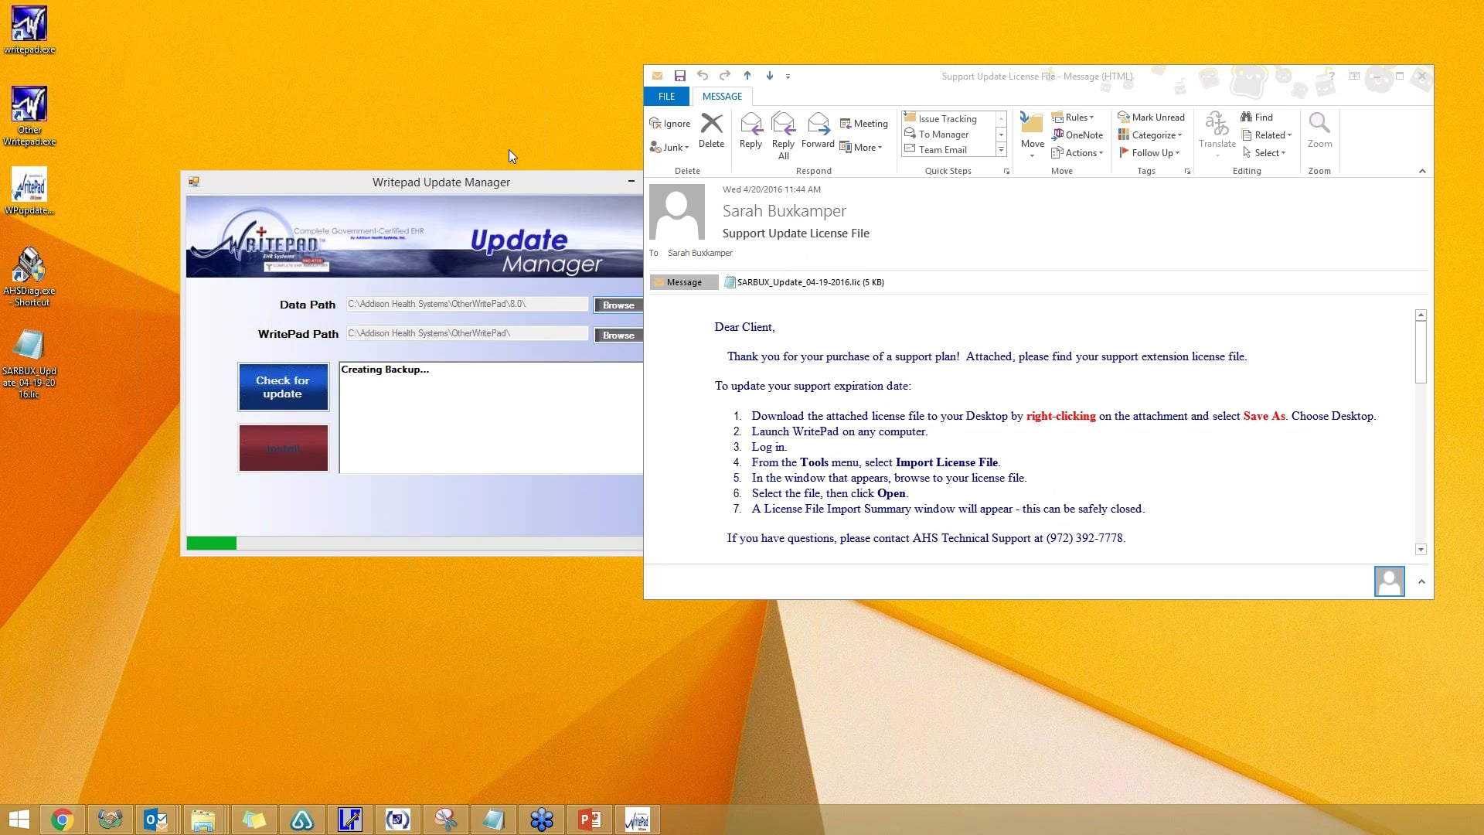
Task: Send message to OneNote
Action: [1077, 135]
